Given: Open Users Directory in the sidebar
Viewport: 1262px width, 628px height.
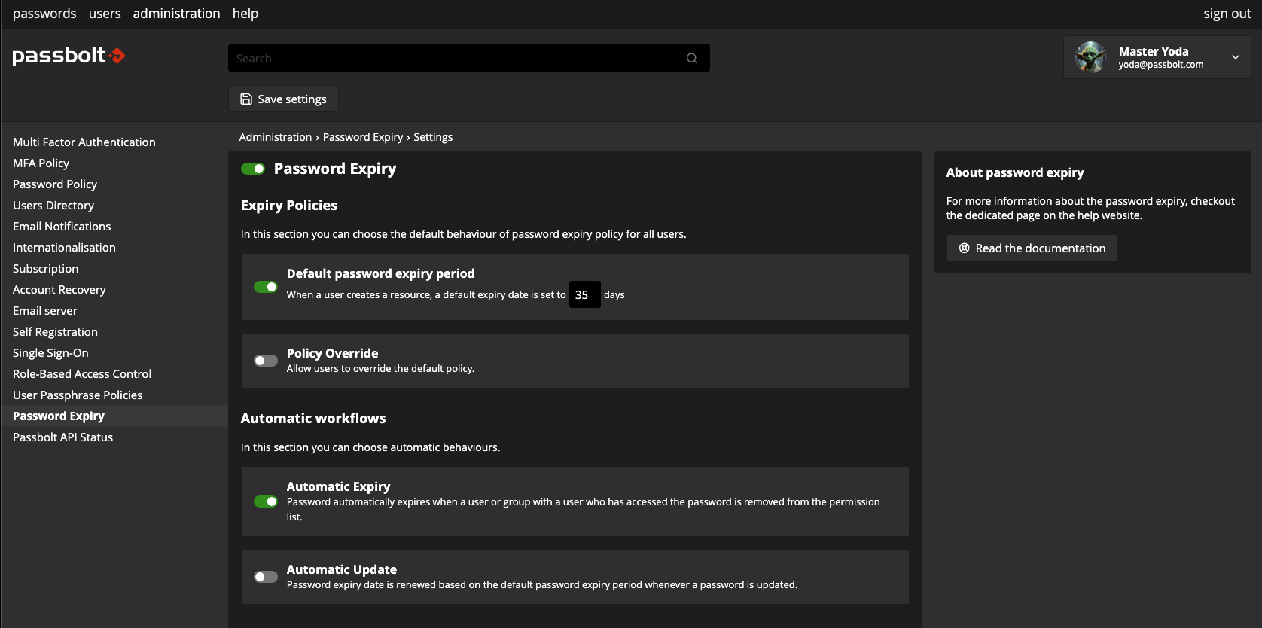Looking at the screenshot, I should 53,205.
